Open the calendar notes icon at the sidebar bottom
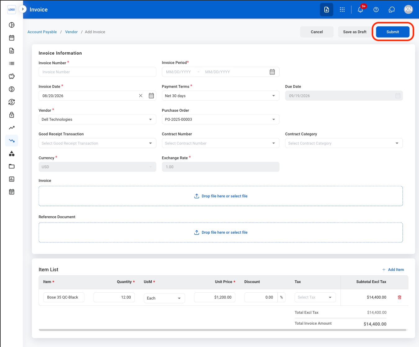 [x=11, y=192]
